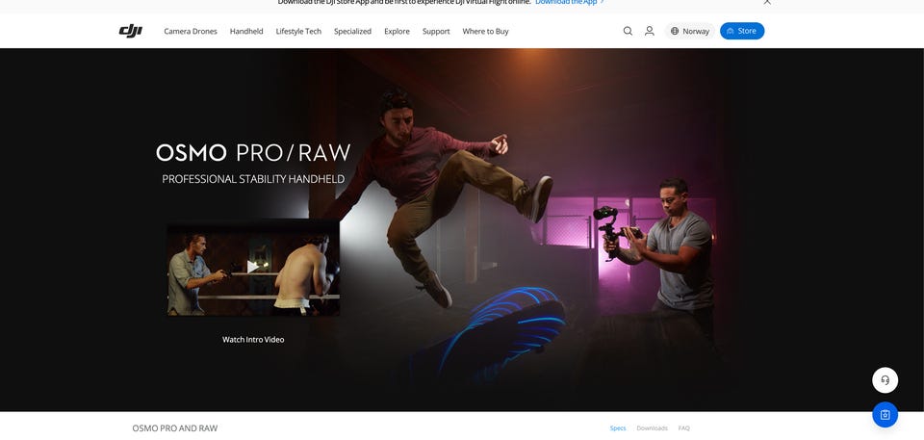The width and height of the screenshot is (924, 440).
Task: Open the Camera Drones menu
Action: 191,31
